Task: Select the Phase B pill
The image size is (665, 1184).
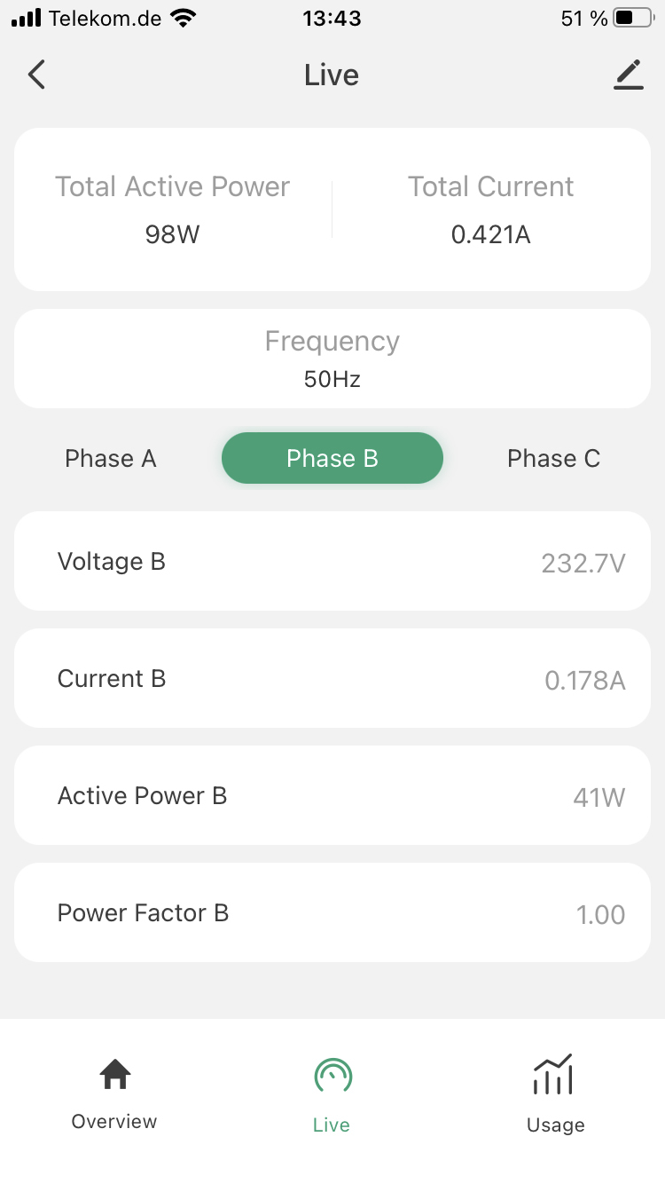Action: pyautogui.click(x=332, y=459)
